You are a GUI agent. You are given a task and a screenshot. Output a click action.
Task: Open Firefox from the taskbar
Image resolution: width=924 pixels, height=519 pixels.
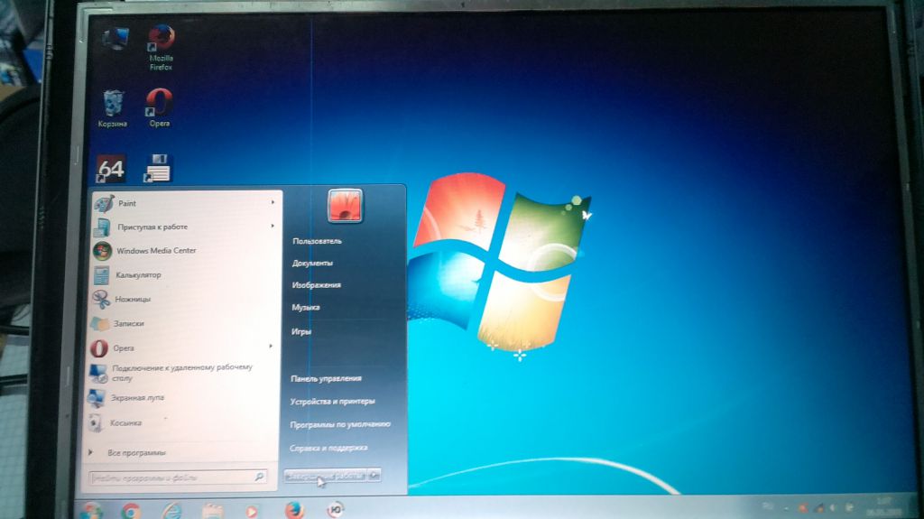[294, 510]
